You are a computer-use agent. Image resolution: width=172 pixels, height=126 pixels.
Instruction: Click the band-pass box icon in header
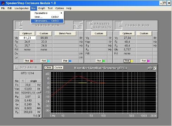(78, 25)
